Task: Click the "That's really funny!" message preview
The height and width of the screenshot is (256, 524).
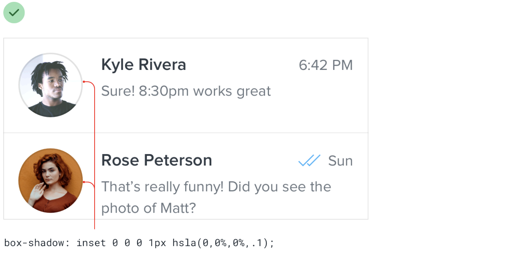Action: click(x=216, y=187)
